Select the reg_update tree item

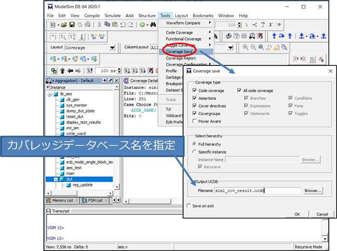[x=82, y=185]
